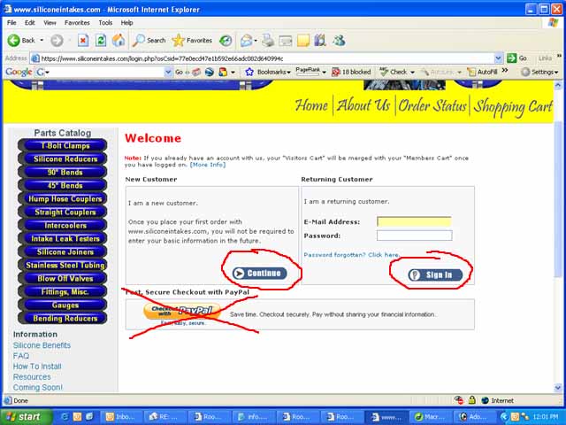Viewport: 566px width, 425px height.
Task: Click the Research books icon
Action: [320, 40]
